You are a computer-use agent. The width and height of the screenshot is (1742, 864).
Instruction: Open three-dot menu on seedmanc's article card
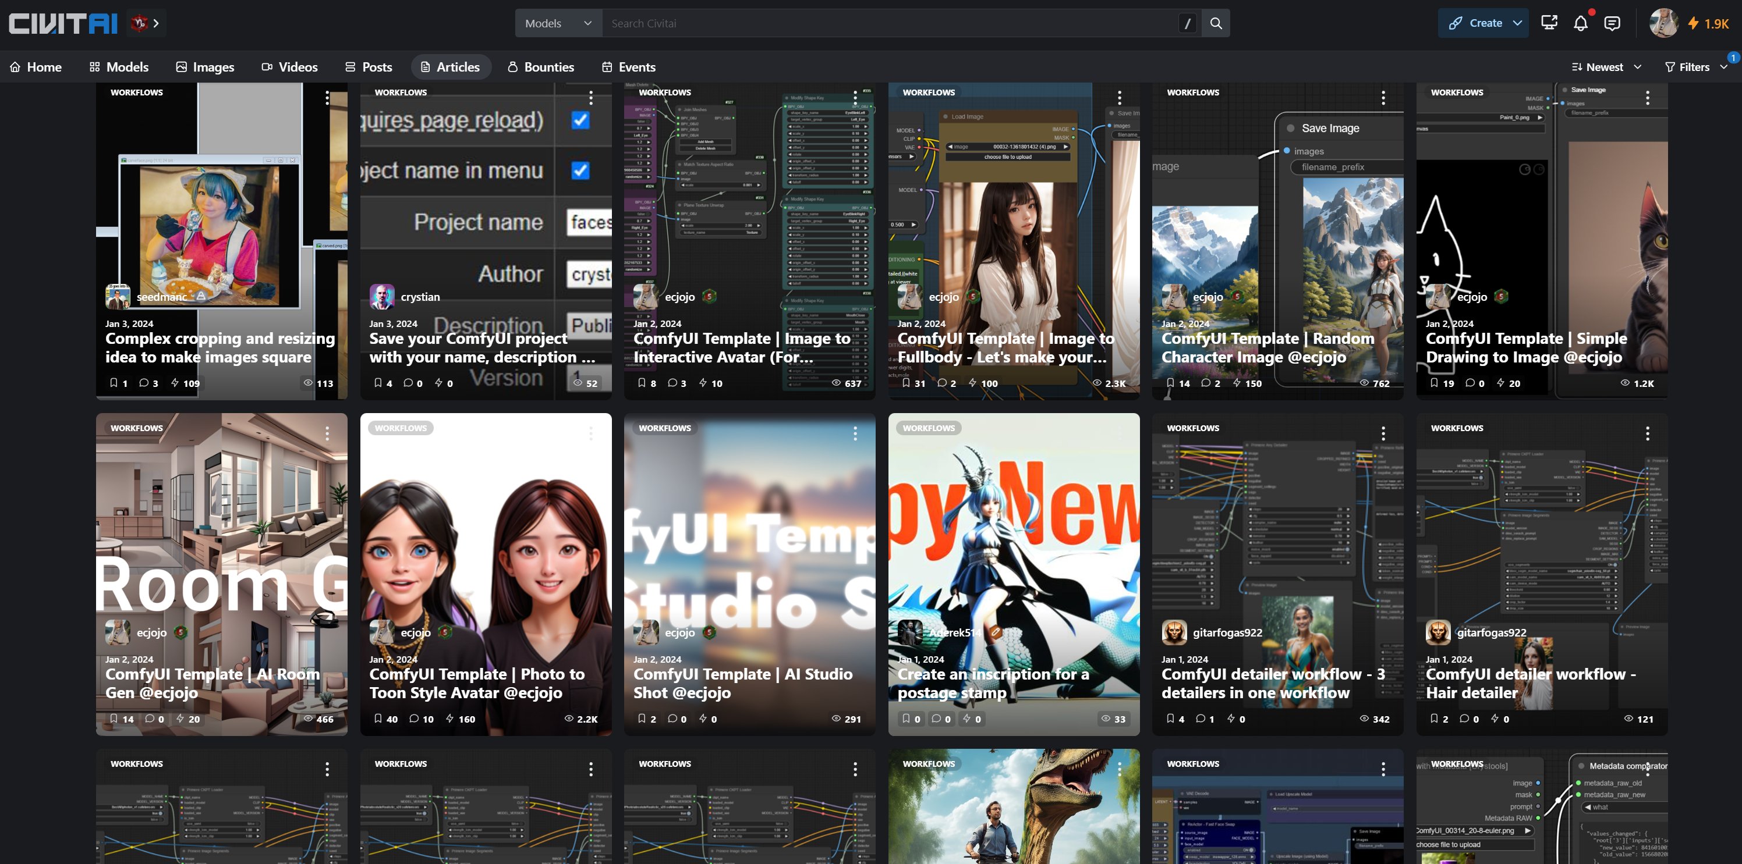point(327,98)
